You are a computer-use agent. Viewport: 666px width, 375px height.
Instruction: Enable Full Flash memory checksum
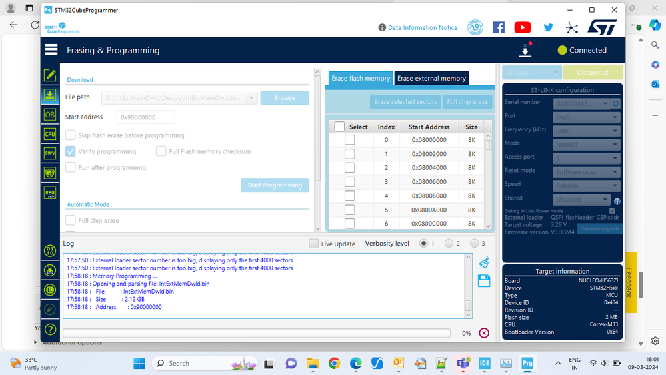pyautogui.click(x=161, y=151)
